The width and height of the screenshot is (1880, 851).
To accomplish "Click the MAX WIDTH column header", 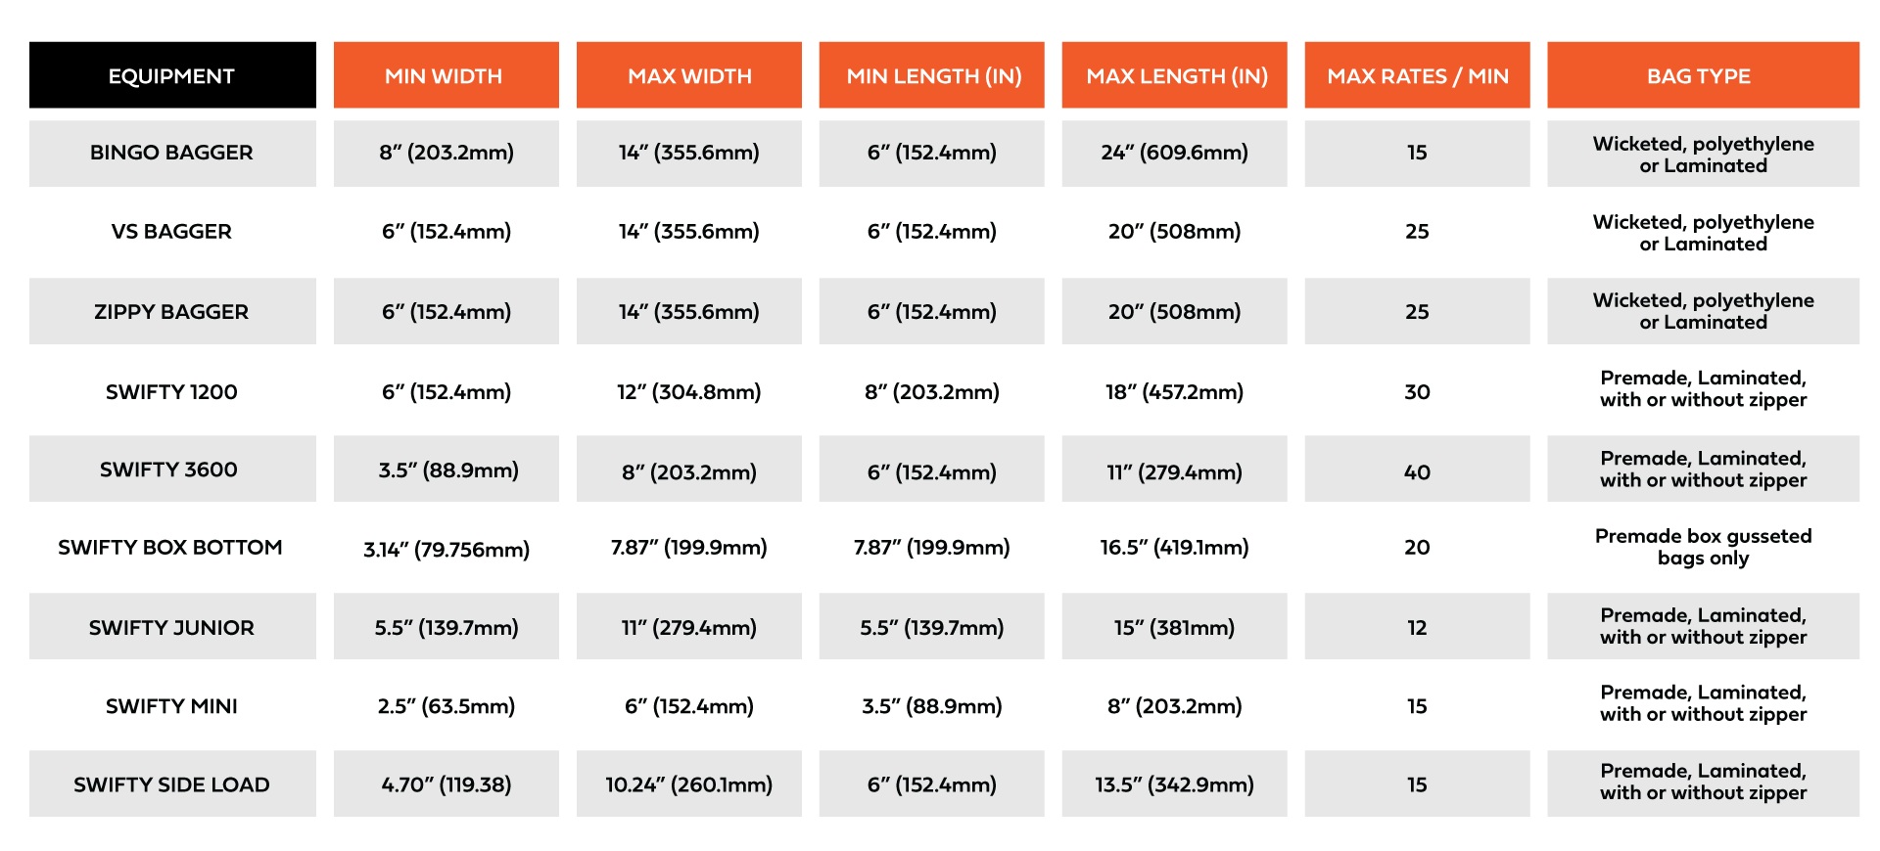I will point(689,76).
